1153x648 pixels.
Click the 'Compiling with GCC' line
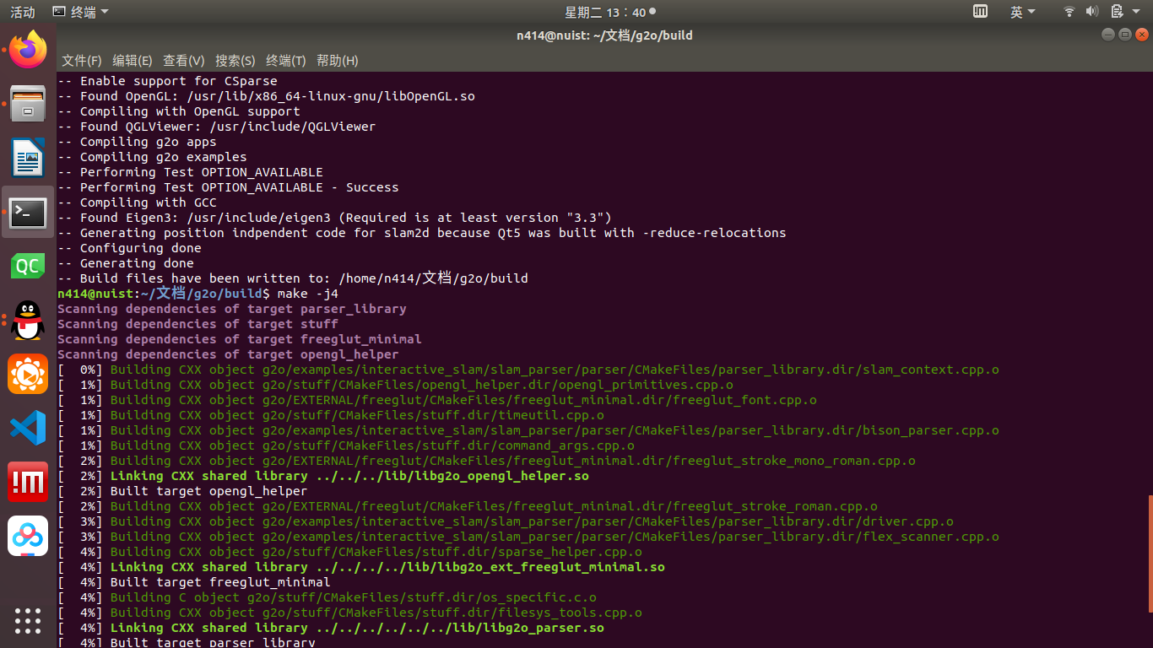pyautogui.click(x=137, y=202)
